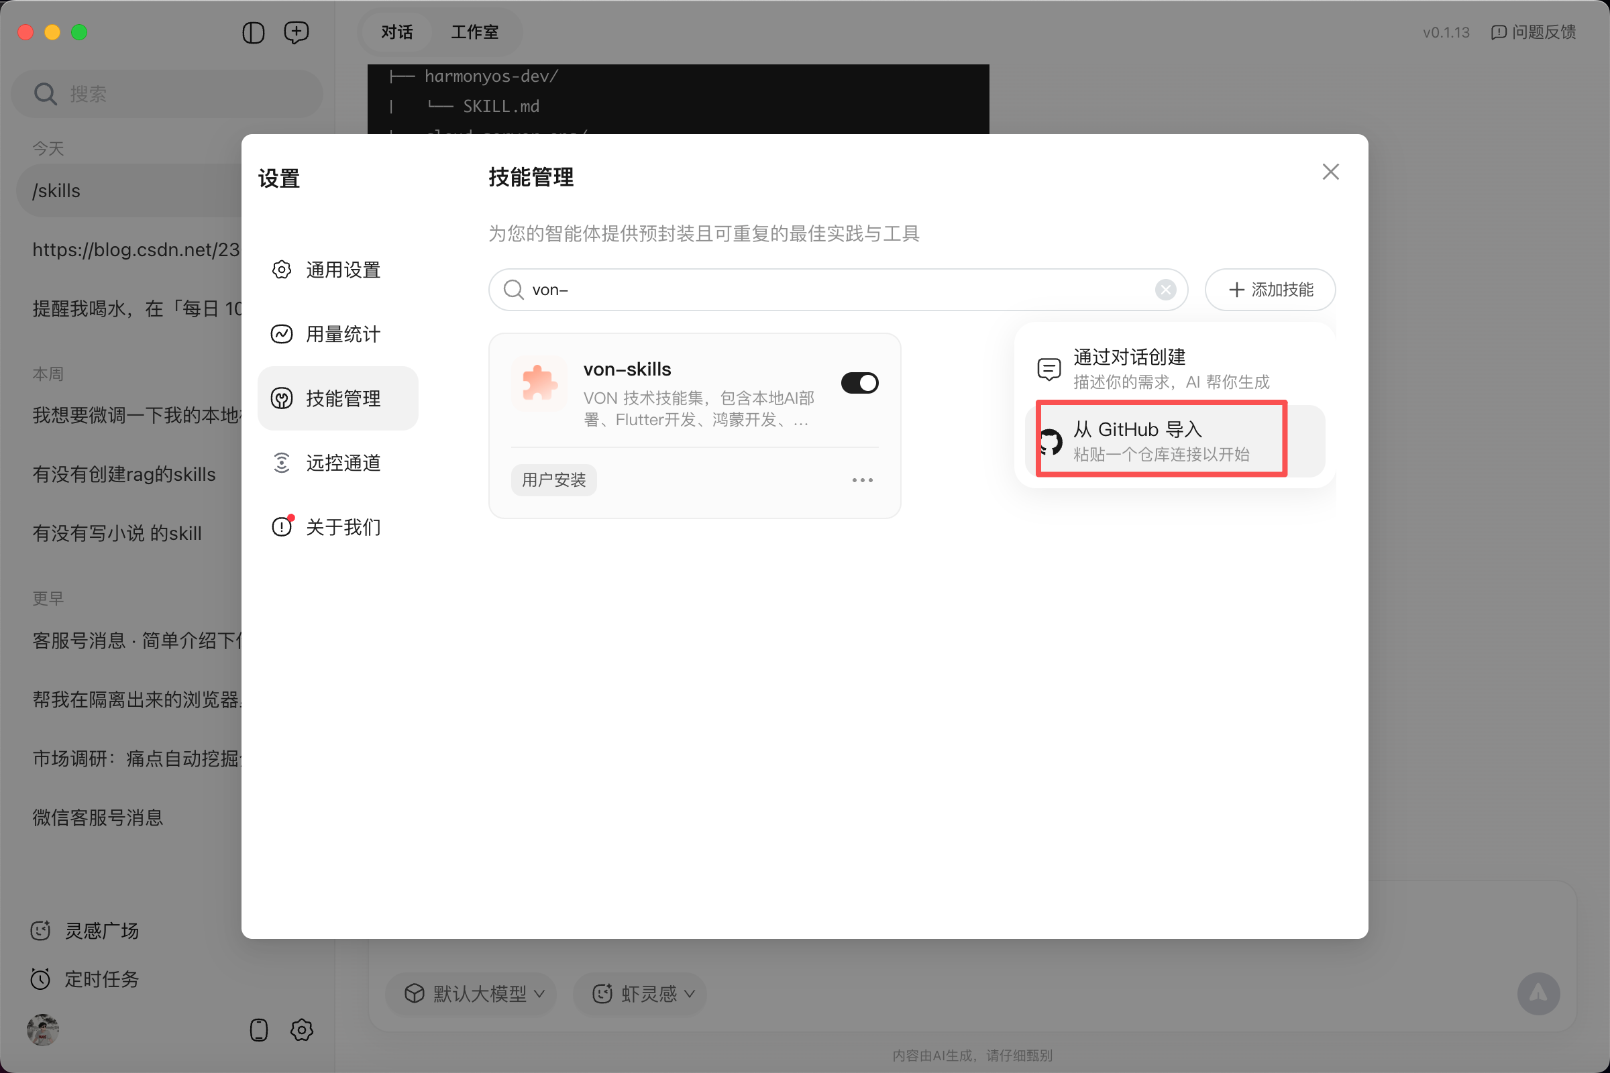Start a new chat with plus icon
The width and height of the screenshot is (1610, 1073).
[297, 32]
